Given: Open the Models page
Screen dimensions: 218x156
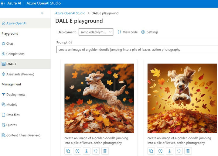Looking at the screenshot, I should tap(12, 105).
